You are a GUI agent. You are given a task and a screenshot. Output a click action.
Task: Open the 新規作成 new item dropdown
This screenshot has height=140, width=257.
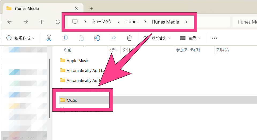coord(21,38)
